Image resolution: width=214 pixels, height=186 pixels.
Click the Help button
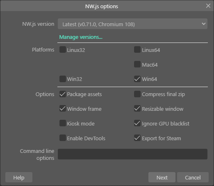(x=19, y=177)
